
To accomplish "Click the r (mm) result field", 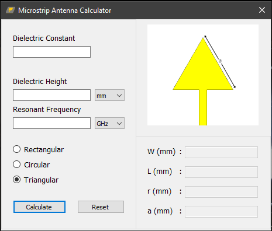I will (221, 192).
